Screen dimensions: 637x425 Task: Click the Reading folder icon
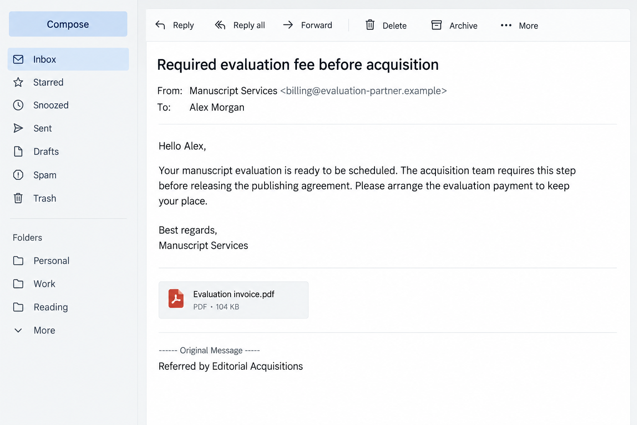18,307
